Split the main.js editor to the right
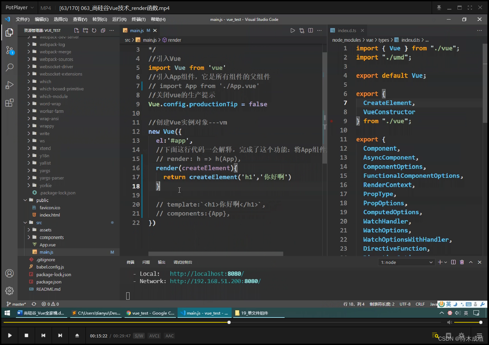 (x=310, y=30)
